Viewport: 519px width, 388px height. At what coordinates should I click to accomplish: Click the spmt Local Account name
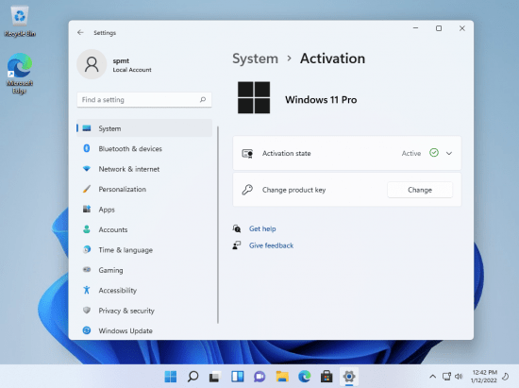(x=132, y=65)
